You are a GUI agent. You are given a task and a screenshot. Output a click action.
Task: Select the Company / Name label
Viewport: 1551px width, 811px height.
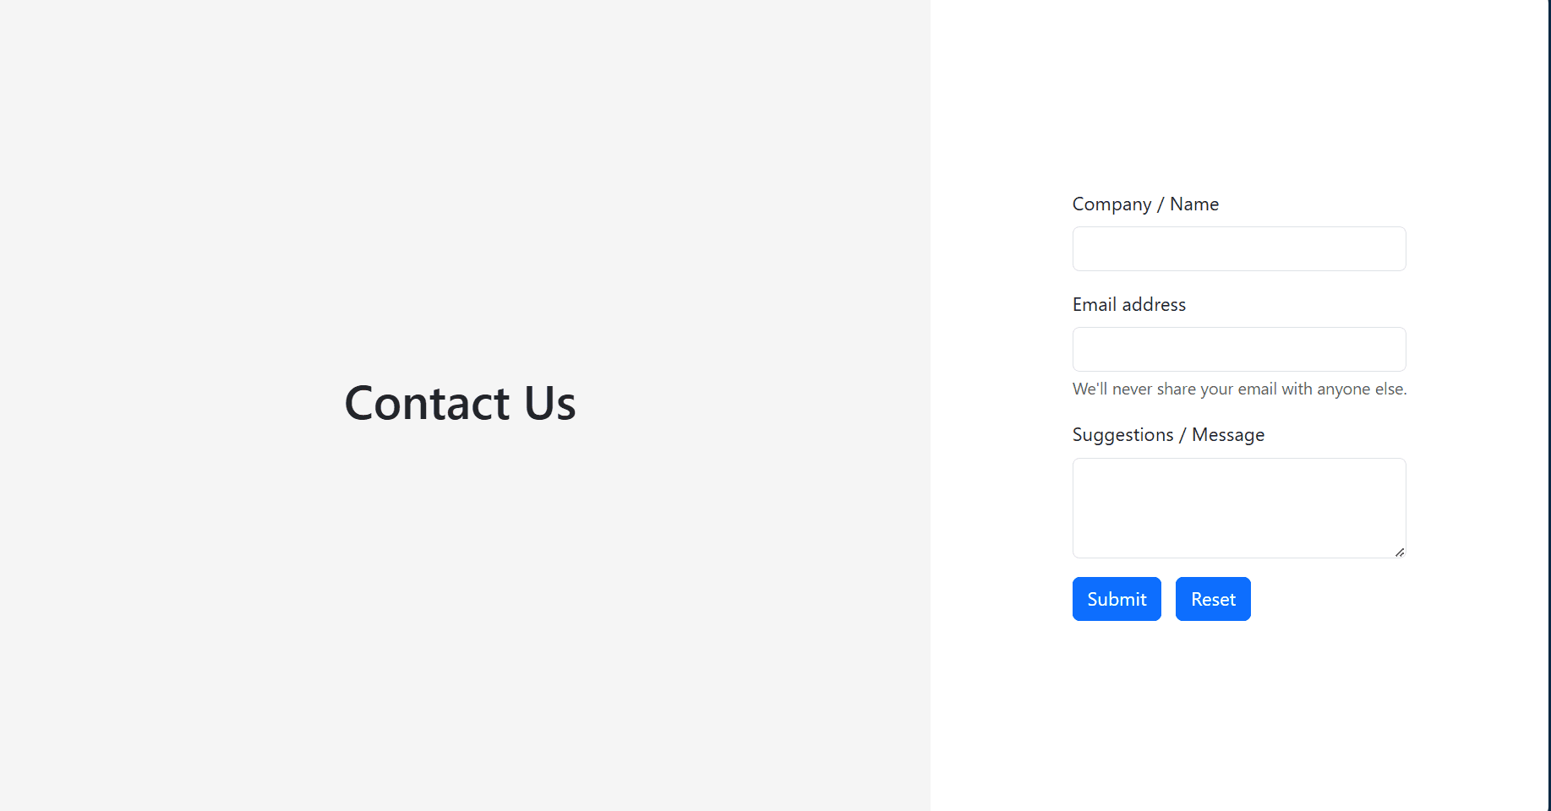pyautogui.click(x=1145, y=204)
